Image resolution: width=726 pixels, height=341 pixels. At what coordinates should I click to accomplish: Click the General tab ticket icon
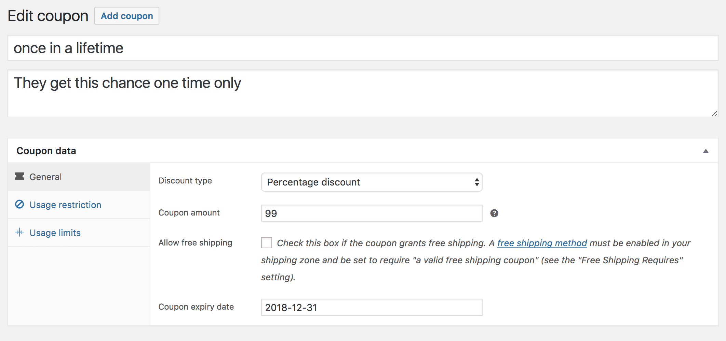(x=19, y=176)
